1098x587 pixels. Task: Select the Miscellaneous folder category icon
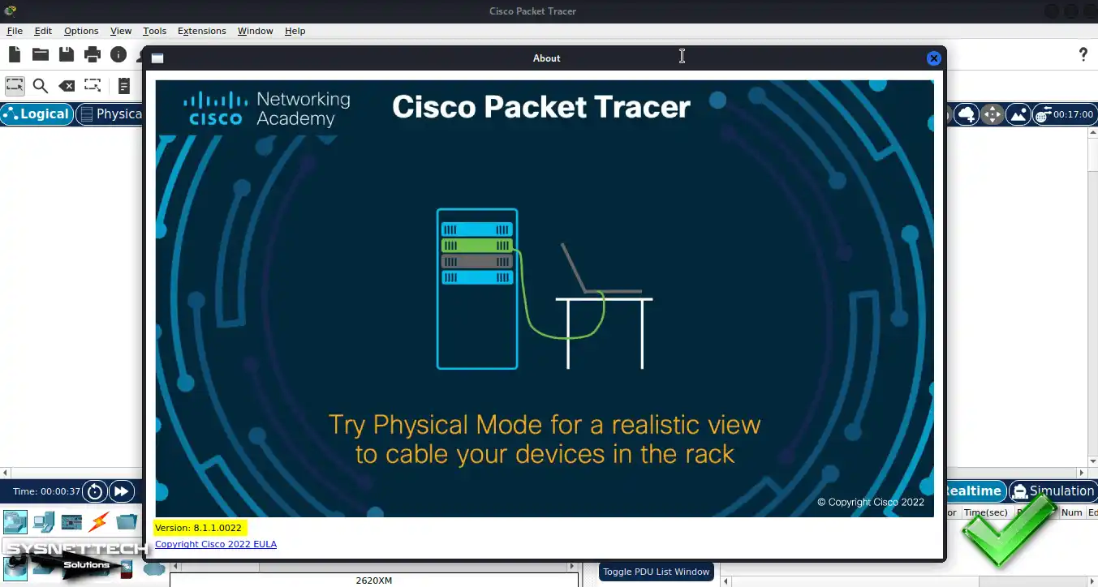127,521
